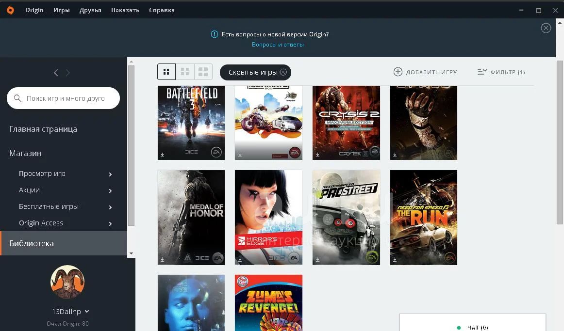Open the blue face game tile
This screenshot has width=564, height=331.
click(191, 302)
